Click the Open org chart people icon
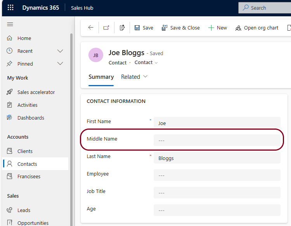The image size is (291, 226). pos(238,28)
